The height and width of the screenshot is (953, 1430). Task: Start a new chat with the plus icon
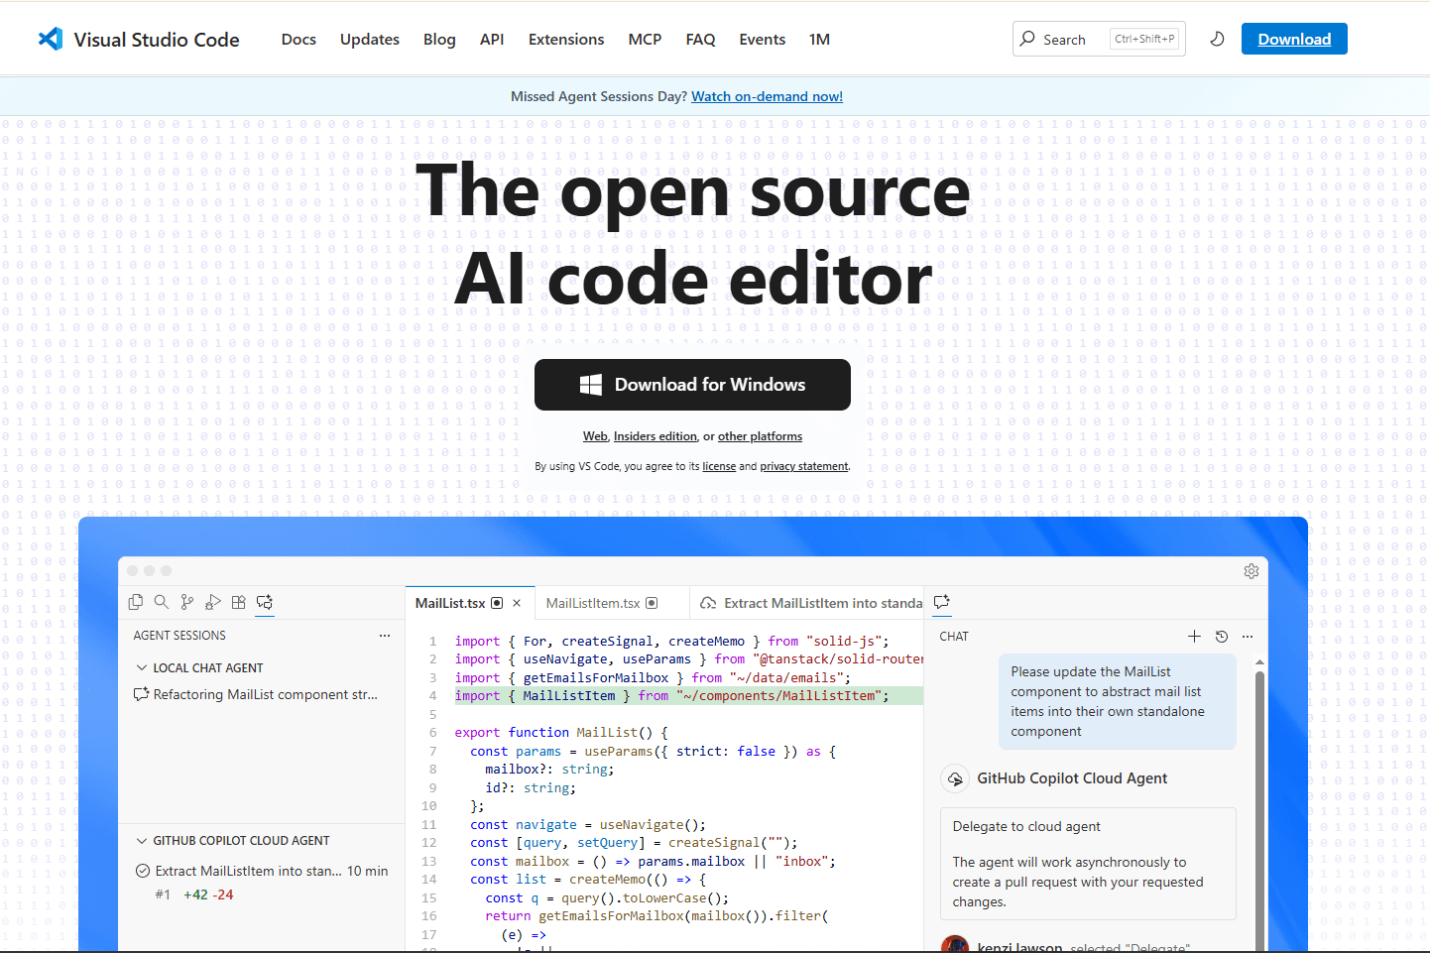coord(1194,636)
